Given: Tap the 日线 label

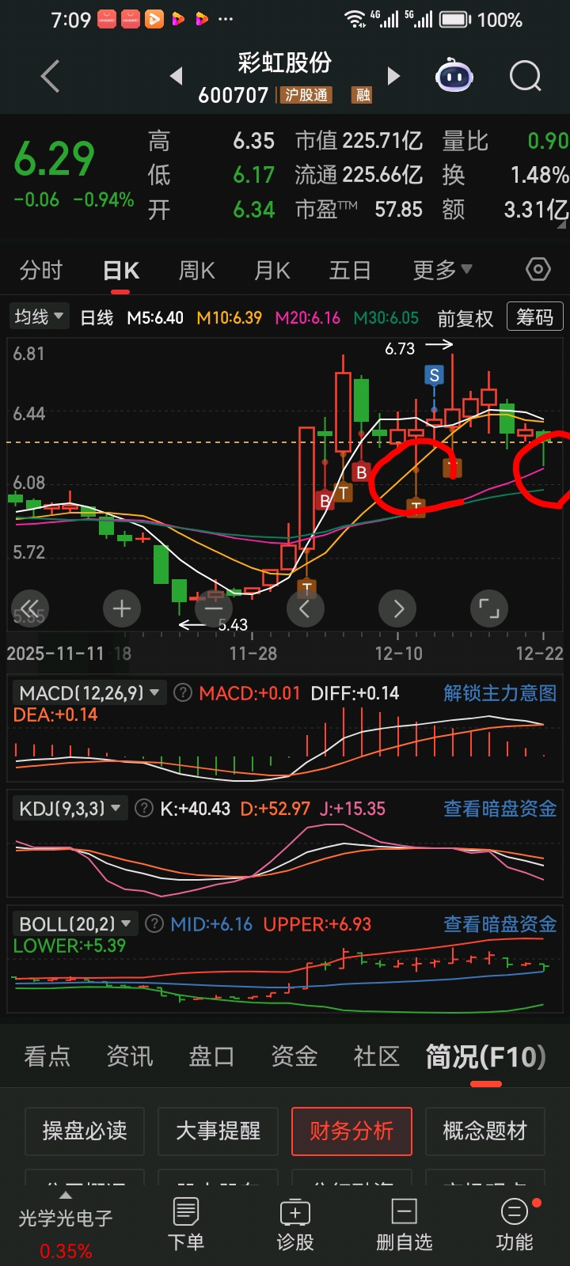Looking at the screenshot, I should point(97,317).
